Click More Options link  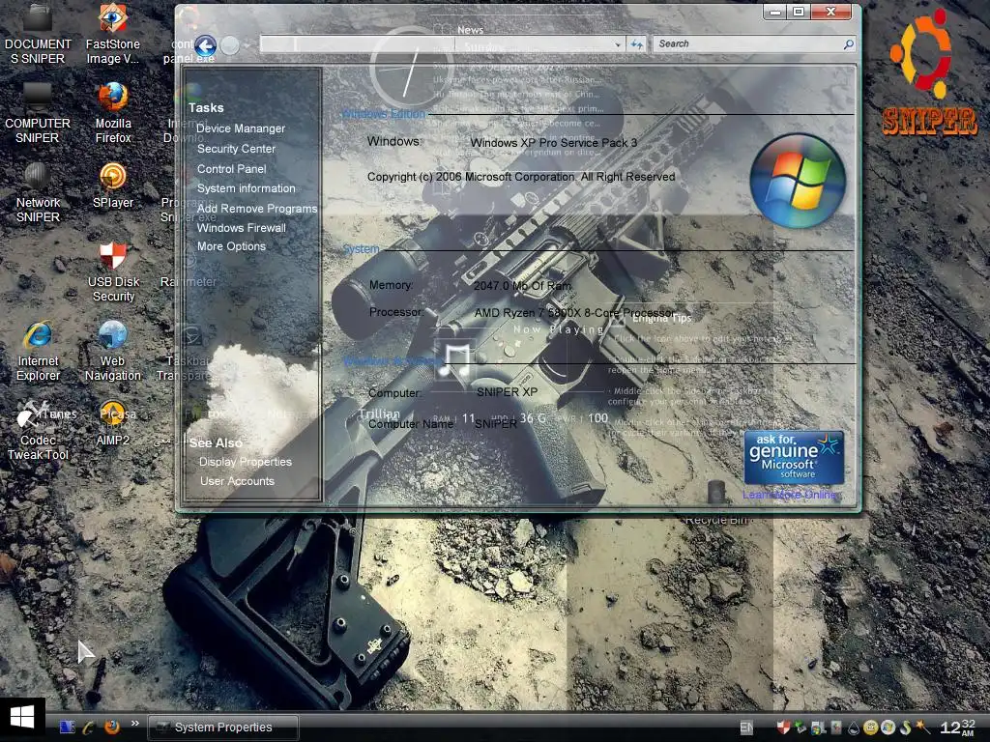pyautogui.click(x=231, y=246)
